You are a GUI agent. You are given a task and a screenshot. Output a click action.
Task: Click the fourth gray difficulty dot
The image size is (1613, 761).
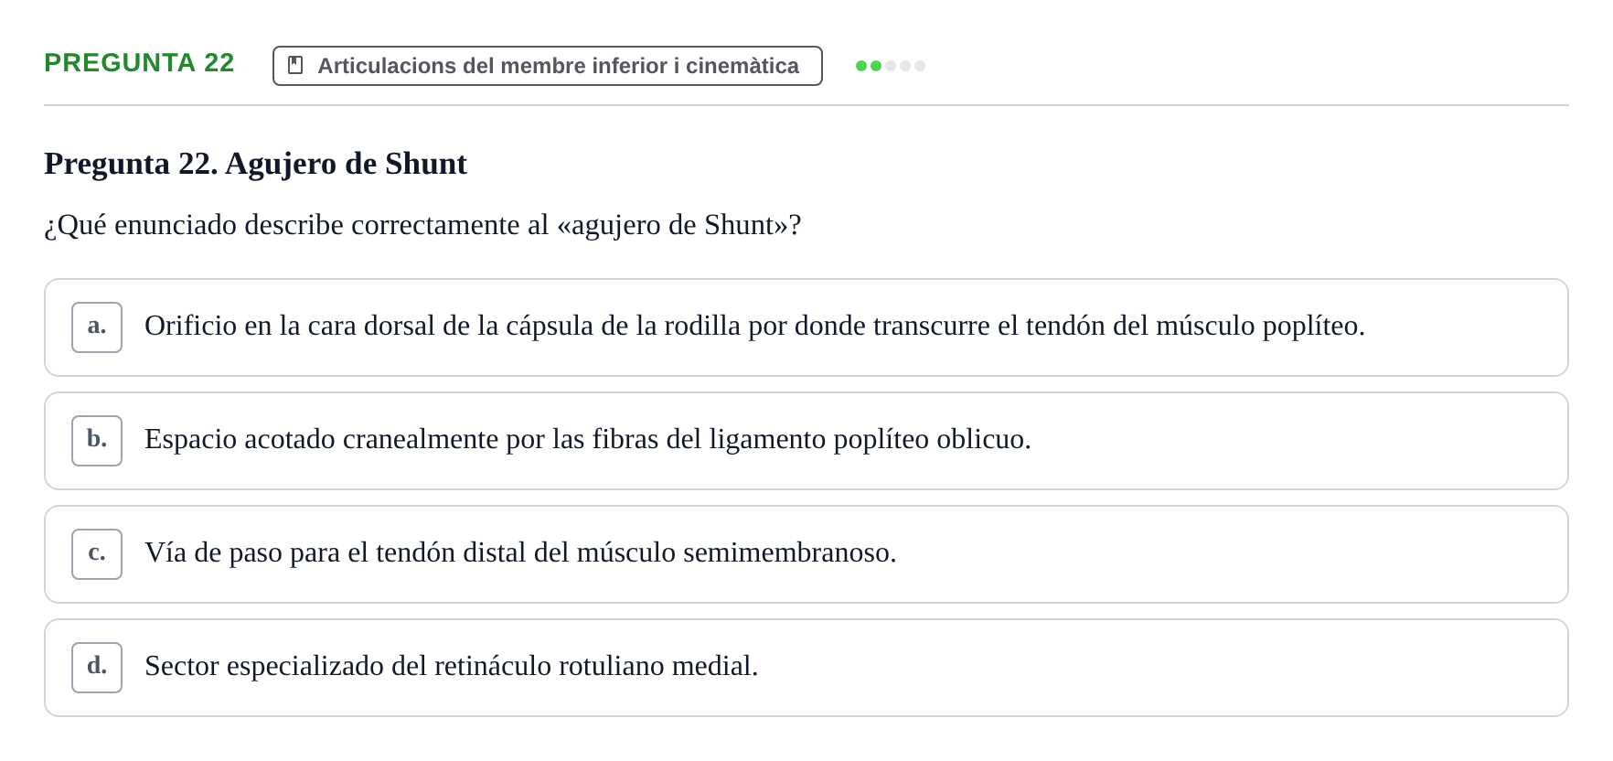905,66
